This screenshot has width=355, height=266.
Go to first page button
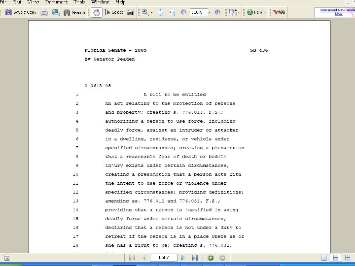[x=132, y=258]
